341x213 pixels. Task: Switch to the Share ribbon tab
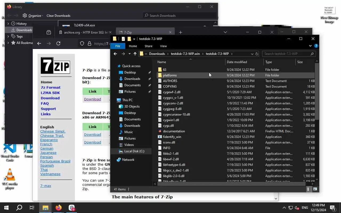pos(148,46)
